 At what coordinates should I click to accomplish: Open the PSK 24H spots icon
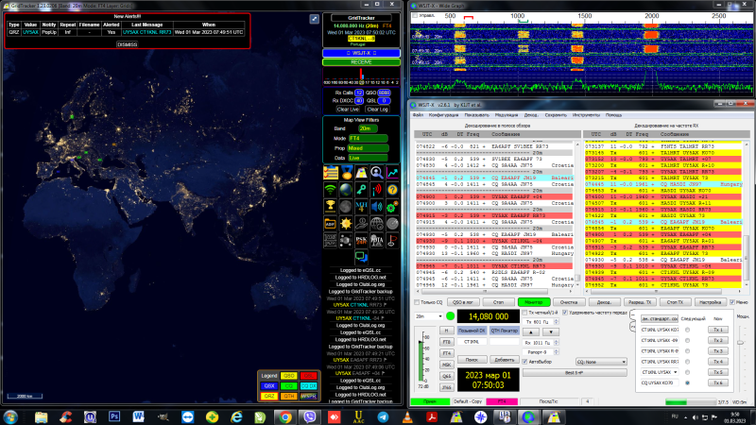coord(361,241)
